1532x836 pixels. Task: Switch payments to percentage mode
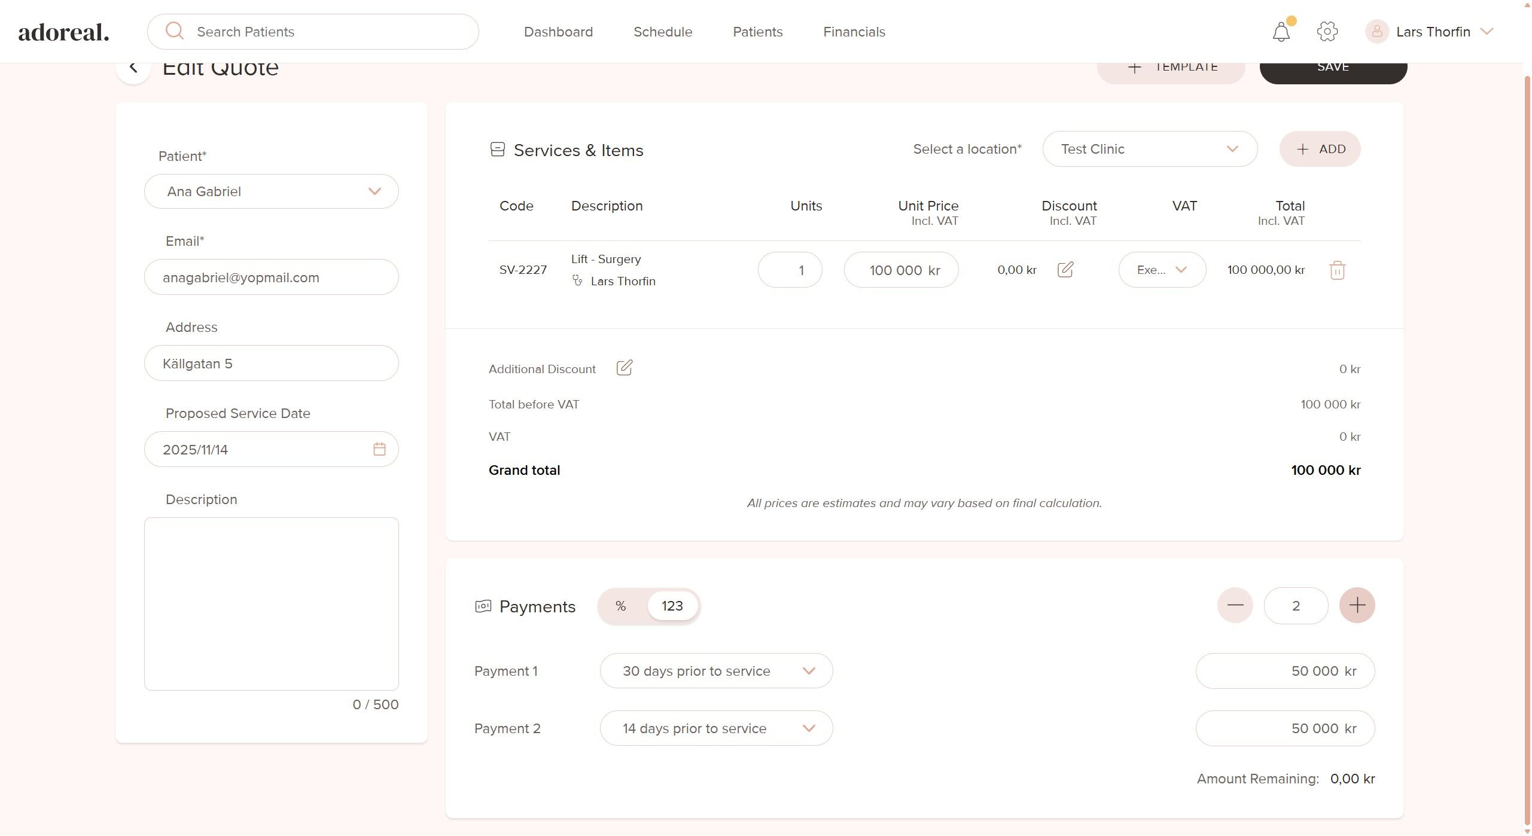620,606
